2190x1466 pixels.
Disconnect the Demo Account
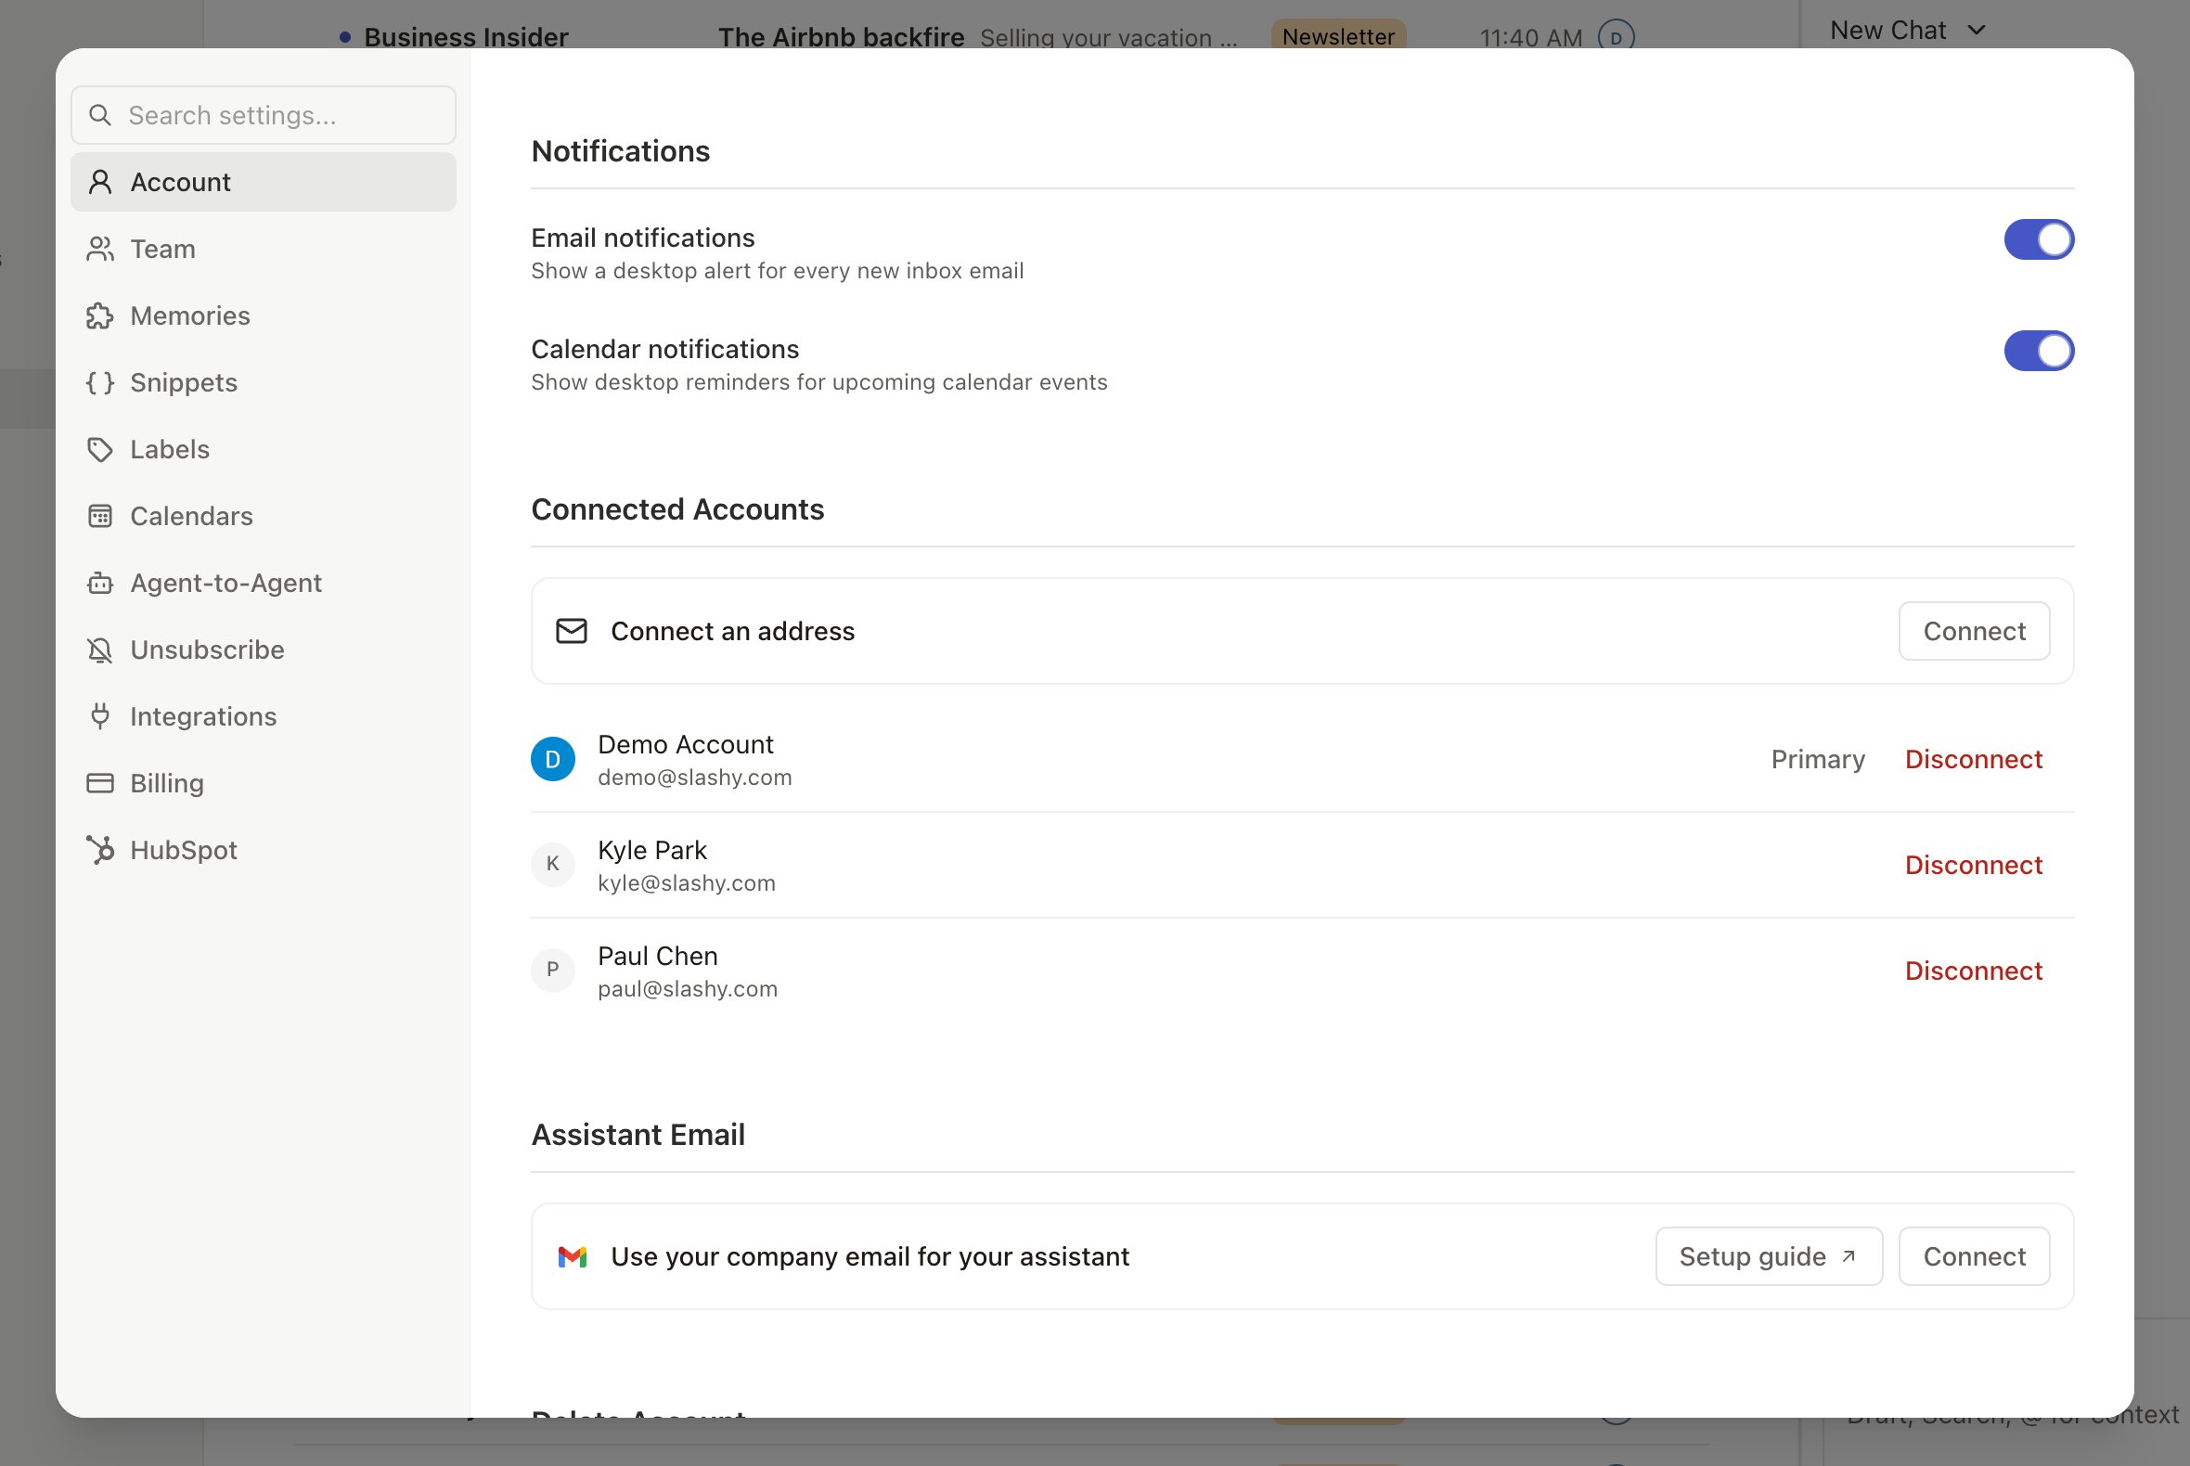coord(1973,759)
